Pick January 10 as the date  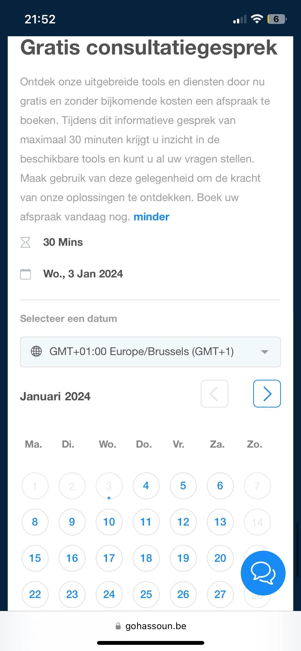point(109,522)
